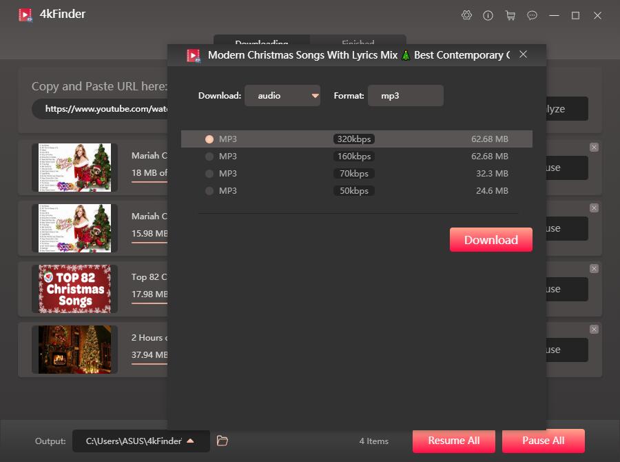Select MP3 320kbps radio option
This screenshot has height=462, width=620.
[209, 139]
